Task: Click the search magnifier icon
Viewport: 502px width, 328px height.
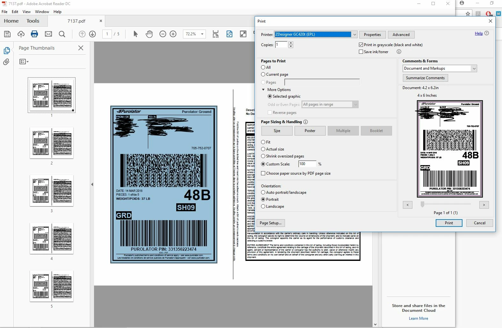Action: click(62, 34)
